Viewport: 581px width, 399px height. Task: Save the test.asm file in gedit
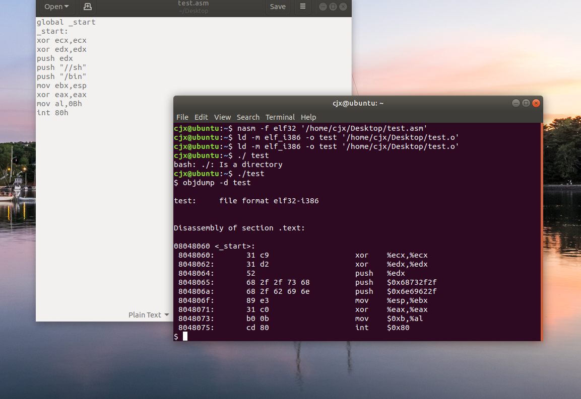tap(278, 7)
